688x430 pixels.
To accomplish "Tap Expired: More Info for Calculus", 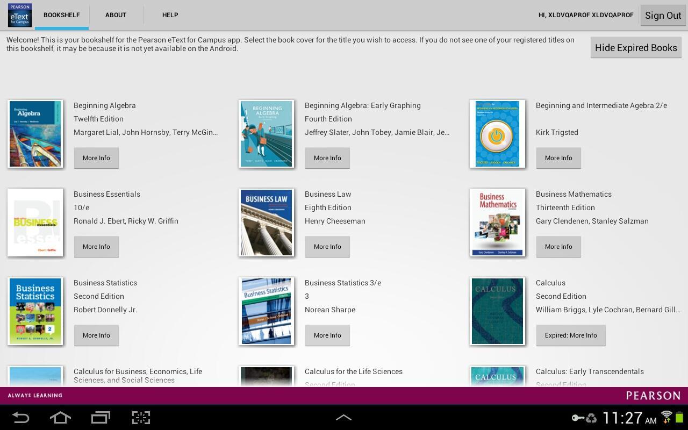I will 571,335.
